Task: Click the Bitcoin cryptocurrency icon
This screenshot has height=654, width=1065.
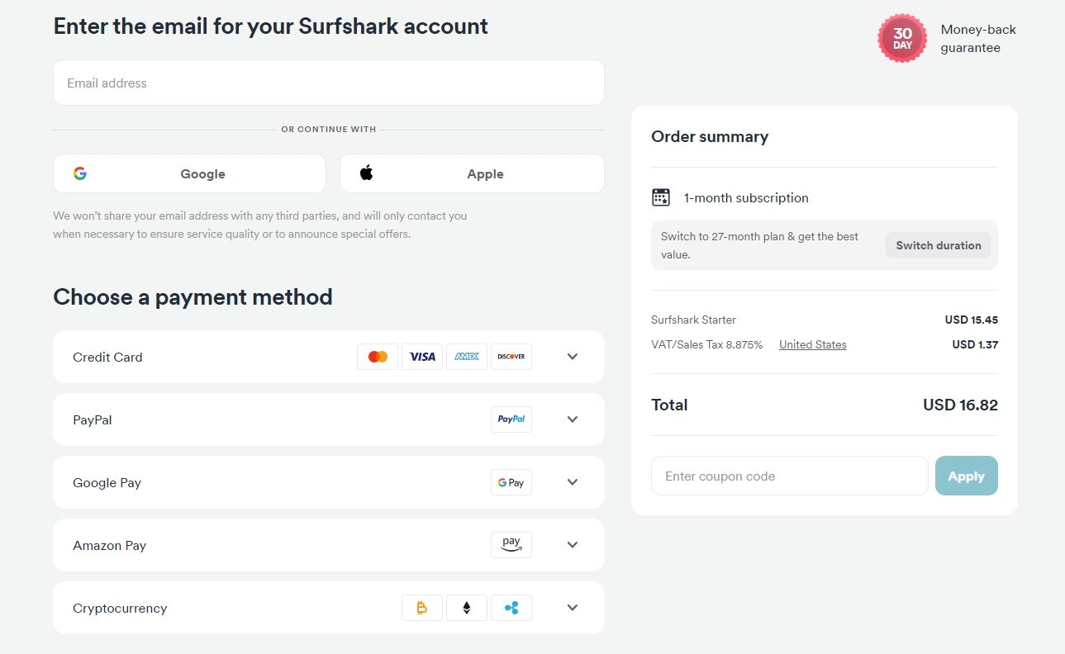Action: pos(422,609)
